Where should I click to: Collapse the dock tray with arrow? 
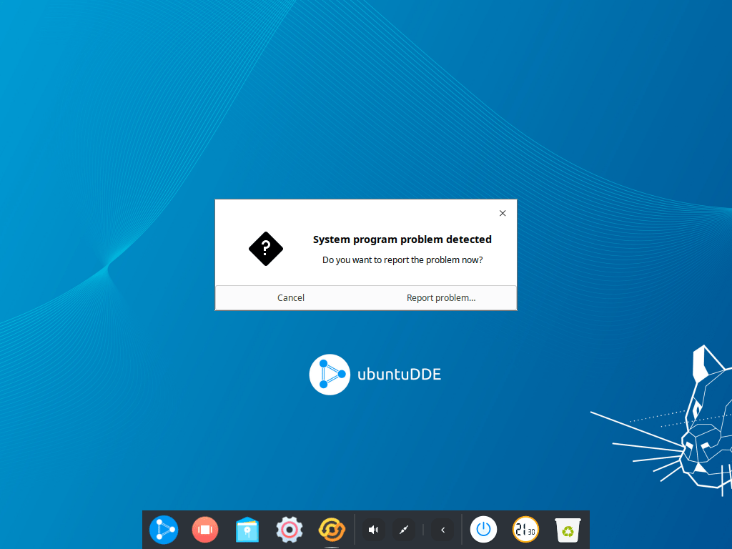coord(442,530)
